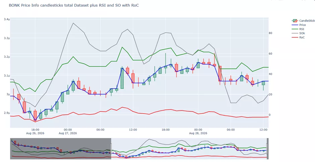Click the chart title 'BONK Price Info candlesticks'
Screen dimensions: 315x162
point(74,6)
